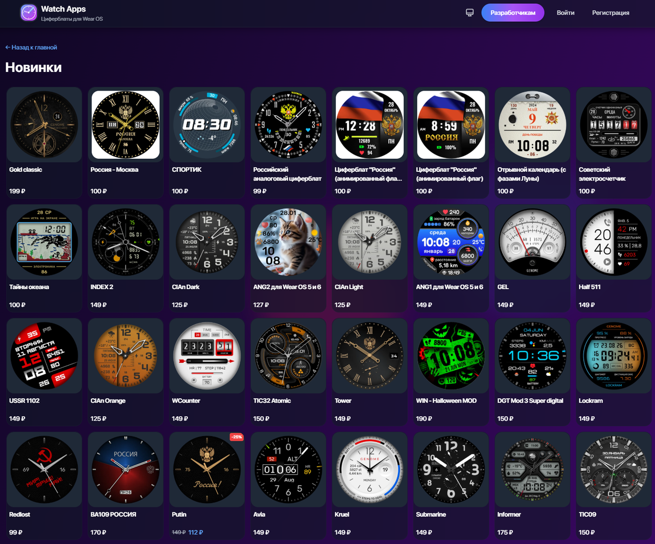Screen dimensions: 655x544
Task: Select the Тайны океана watch face thumbnail
Action: coord(44,242)
